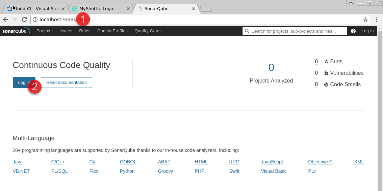The height and width of the screenshot is (191, 383).
Task: Click the vertical page scrollbar
Action: (x=380, y=108)
